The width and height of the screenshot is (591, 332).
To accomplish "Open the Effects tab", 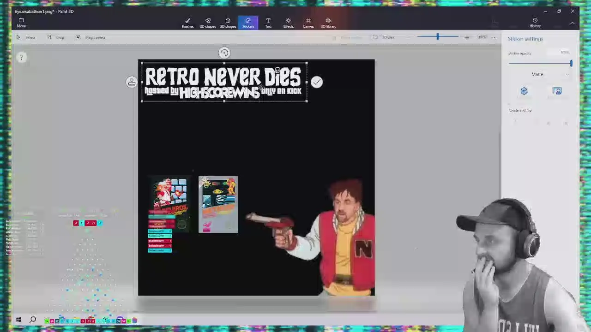I will (288, 23).
